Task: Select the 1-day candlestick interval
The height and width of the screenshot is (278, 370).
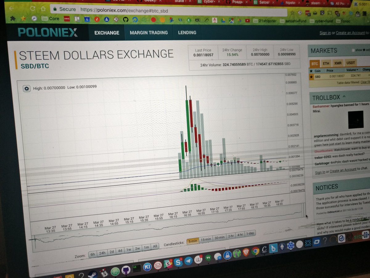Action: point(250,233)
